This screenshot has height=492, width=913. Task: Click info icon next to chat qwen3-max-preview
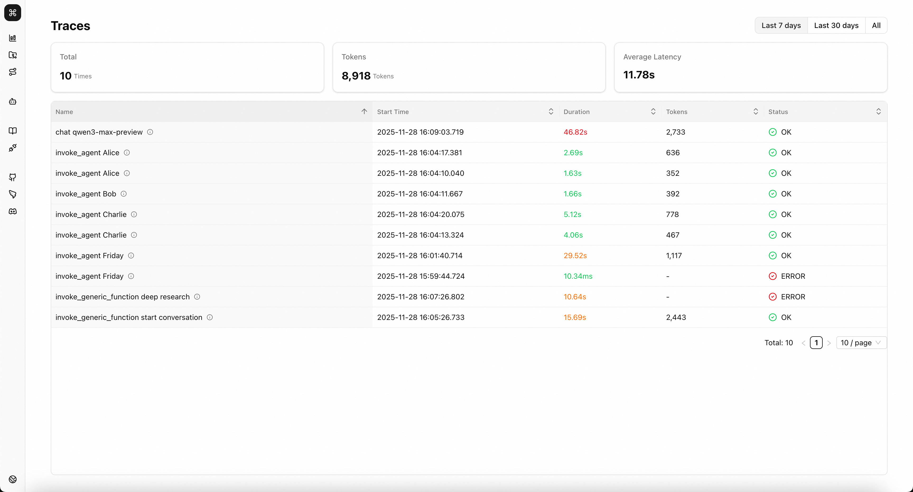(x=150, y=132)
